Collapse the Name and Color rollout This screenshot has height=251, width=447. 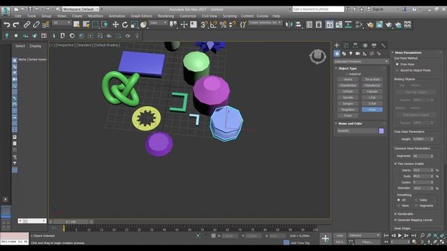point(350,123)
